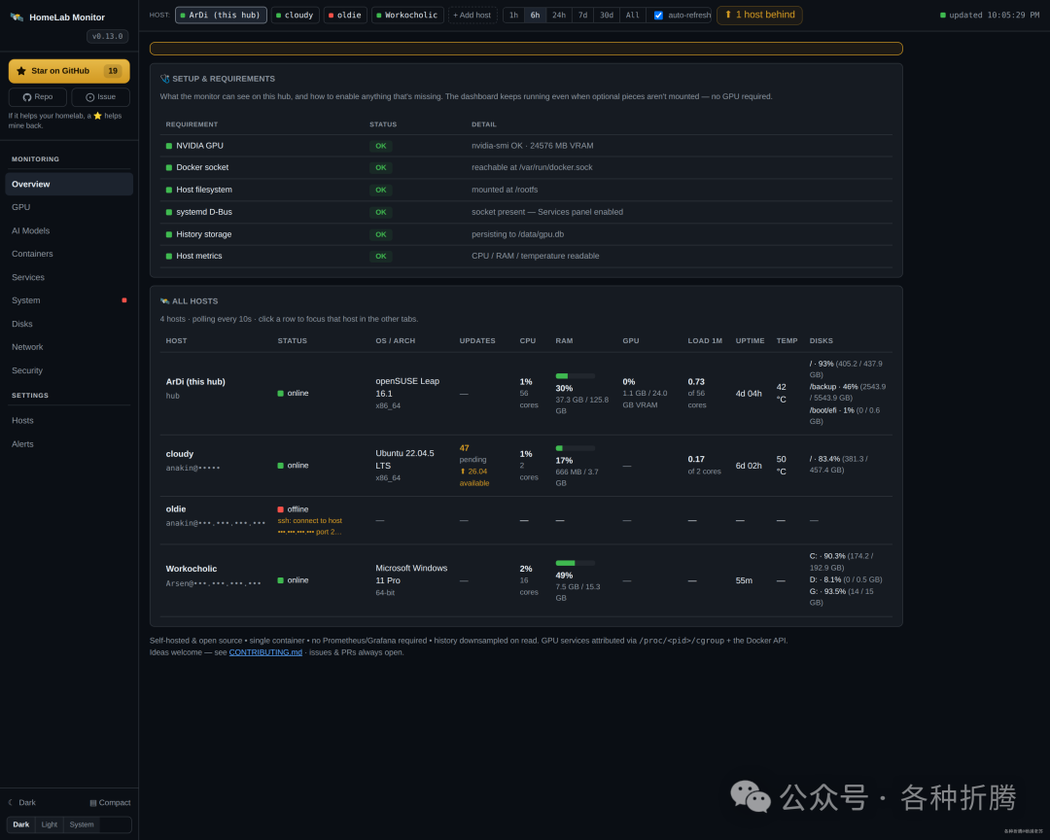
Task: Choose the System theme button
Action: coord(82,824)
